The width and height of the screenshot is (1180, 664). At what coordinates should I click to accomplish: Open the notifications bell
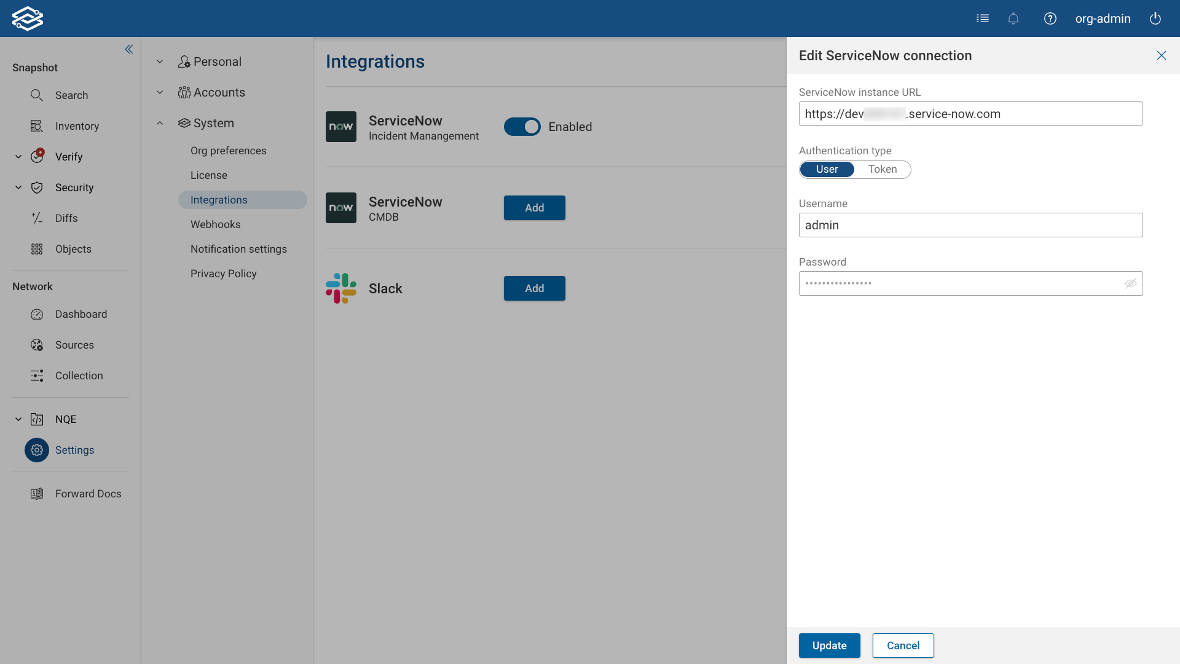[1013, 18]
